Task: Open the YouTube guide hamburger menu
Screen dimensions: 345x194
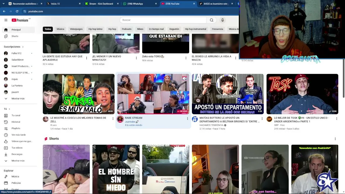Action: click(x=6, y=20)
